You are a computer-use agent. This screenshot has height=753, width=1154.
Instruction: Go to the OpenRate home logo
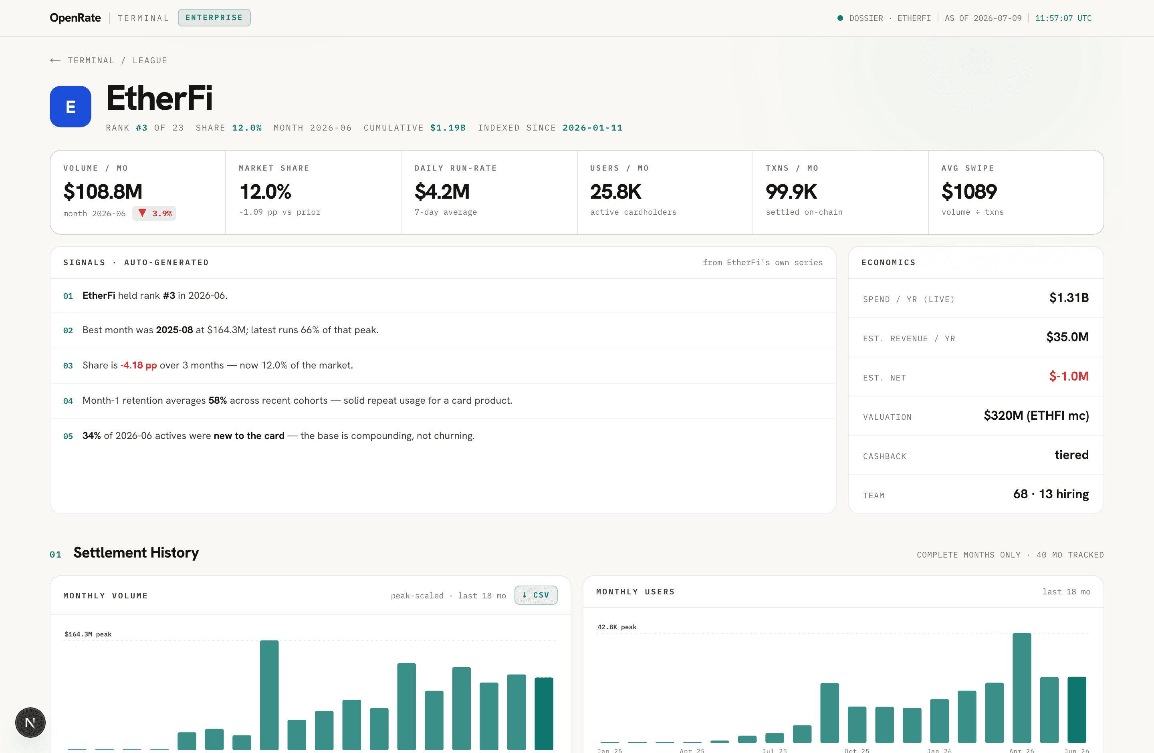point(75,18)
